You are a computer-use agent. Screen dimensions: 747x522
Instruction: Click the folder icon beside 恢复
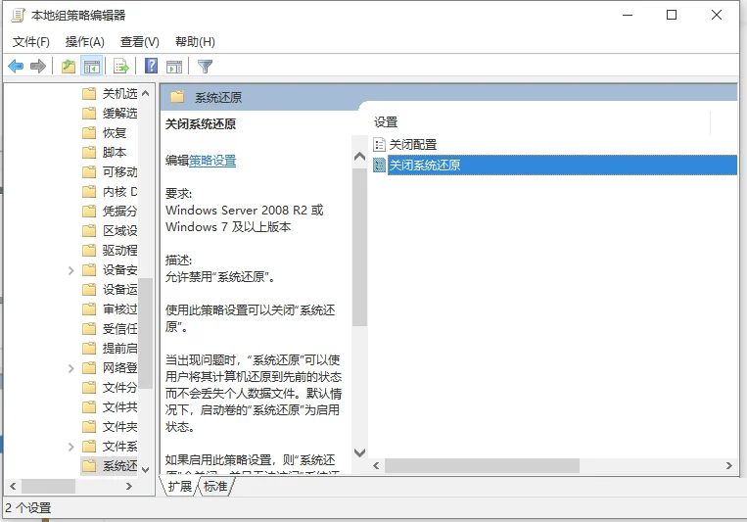[89, 132]
